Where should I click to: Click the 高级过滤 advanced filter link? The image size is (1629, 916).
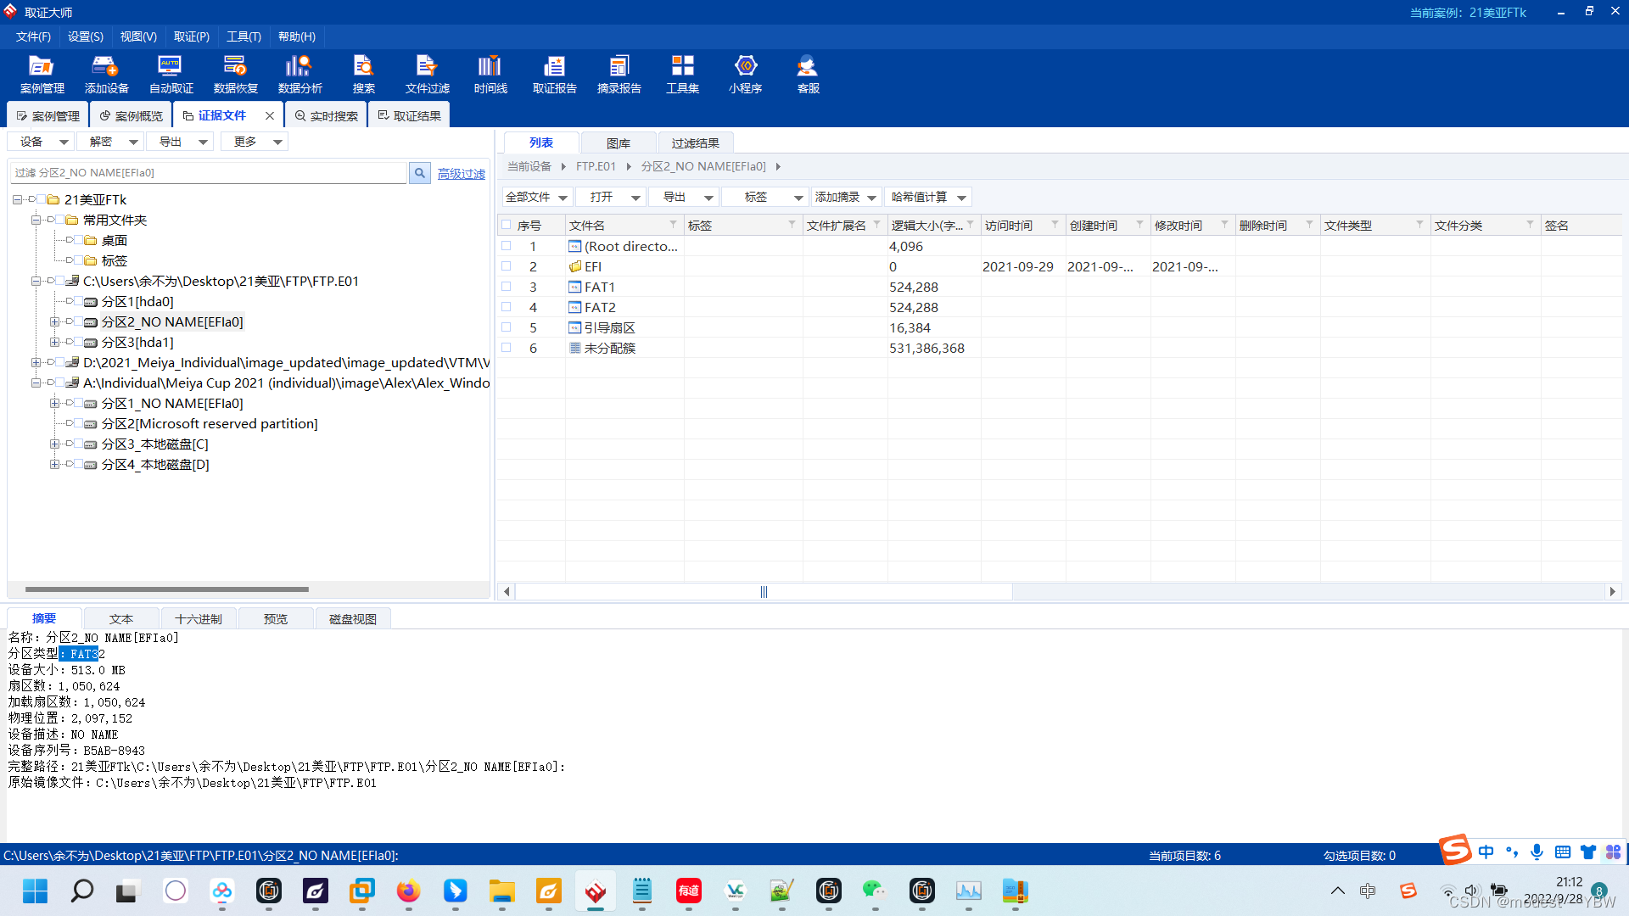point(461,174)
